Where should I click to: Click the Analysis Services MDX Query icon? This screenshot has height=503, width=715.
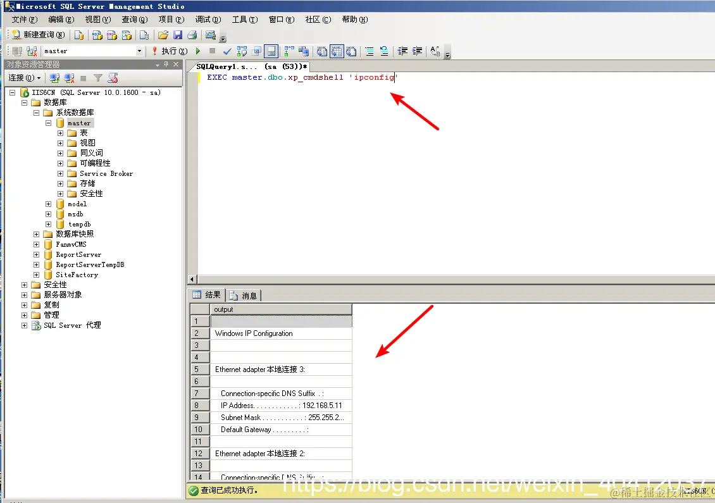click(97, 35)
